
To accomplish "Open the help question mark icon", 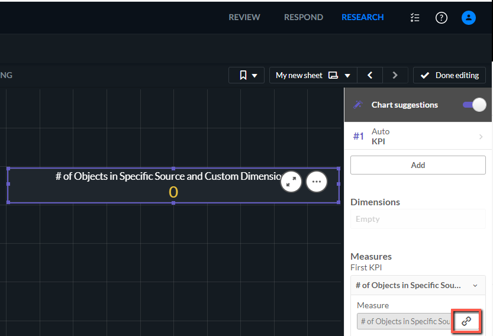I will tap(441, 18).
